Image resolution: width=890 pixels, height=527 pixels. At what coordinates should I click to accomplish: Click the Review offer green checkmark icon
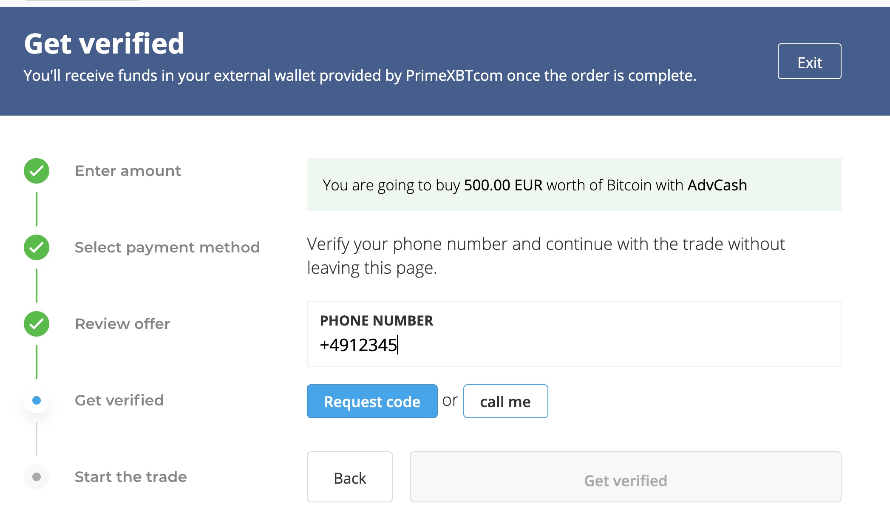tap(37, 324)
